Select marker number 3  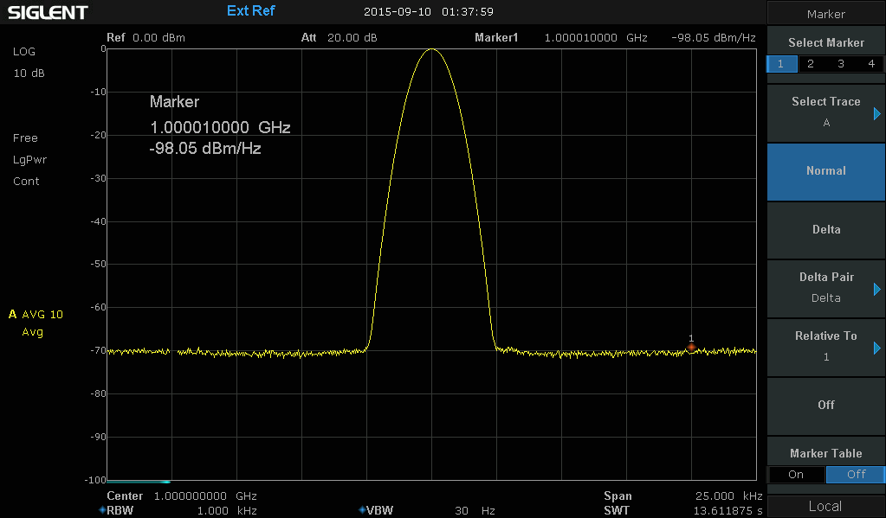(841, 64)
